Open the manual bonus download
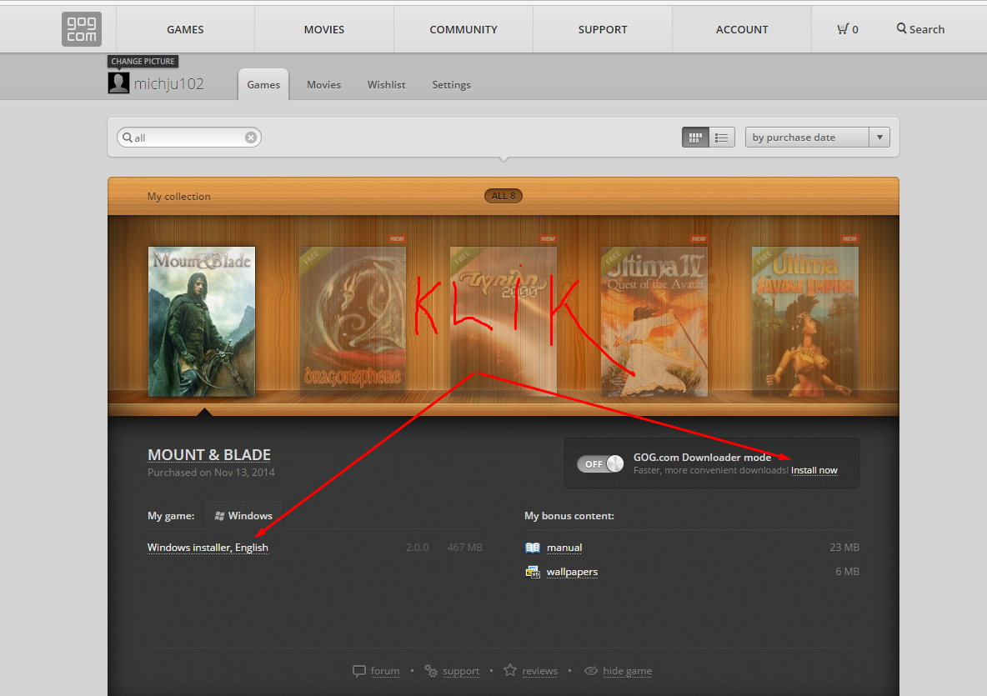 pyautogui.click(x=564, y=548)
